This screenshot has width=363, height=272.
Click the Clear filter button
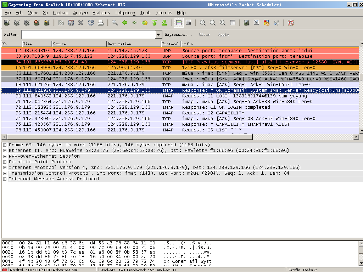[204, 34]
